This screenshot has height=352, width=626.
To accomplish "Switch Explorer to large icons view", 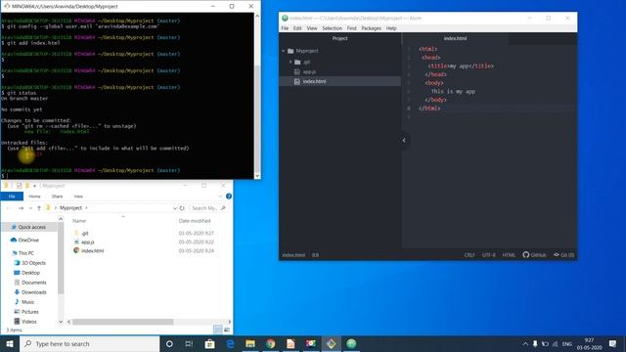I will point(227,330).
